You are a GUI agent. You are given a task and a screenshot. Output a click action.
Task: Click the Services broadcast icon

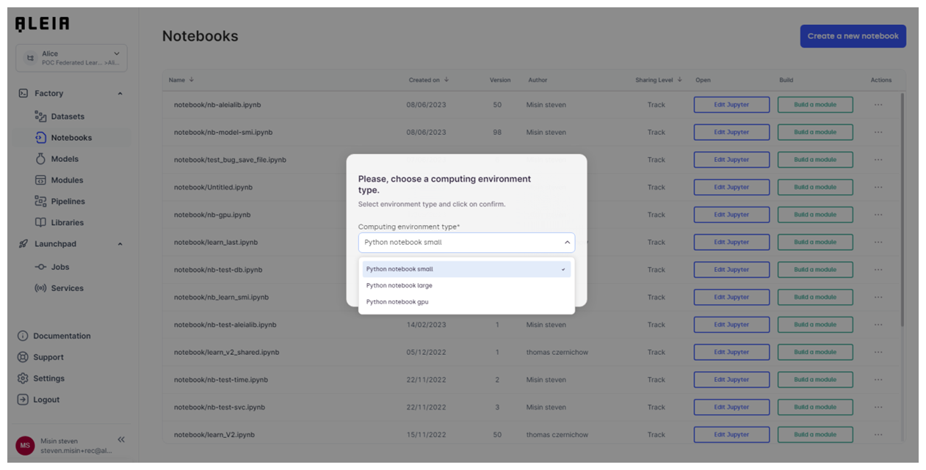(40, 289)
